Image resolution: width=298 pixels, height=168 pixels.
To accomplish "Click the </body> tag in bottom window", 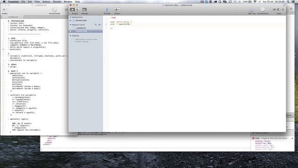I will click(x=48, y=142).
